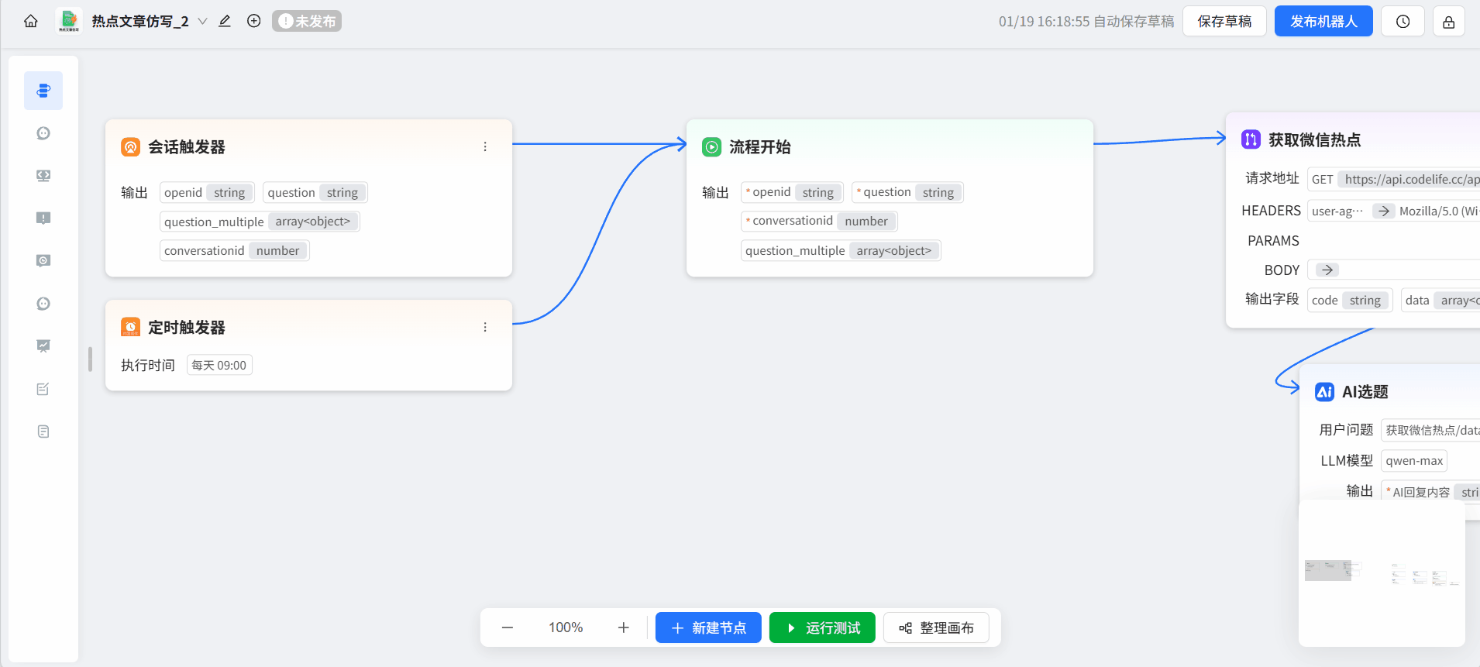Viewport: 1480px width, 667px height.
Task: Click the 发布机器人 button
Action: (1323, 22)
